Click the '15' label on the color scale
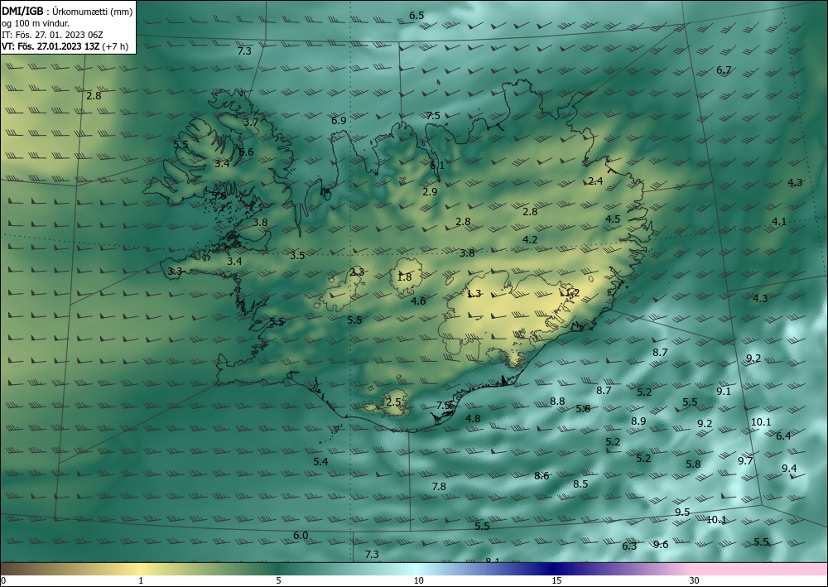 pos(556,580)
